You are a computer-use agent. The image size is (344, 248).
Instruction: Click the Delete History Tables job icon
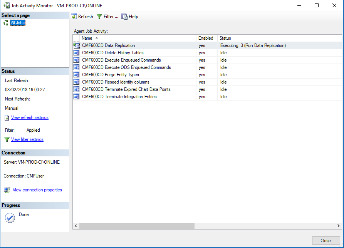point(76,53)
